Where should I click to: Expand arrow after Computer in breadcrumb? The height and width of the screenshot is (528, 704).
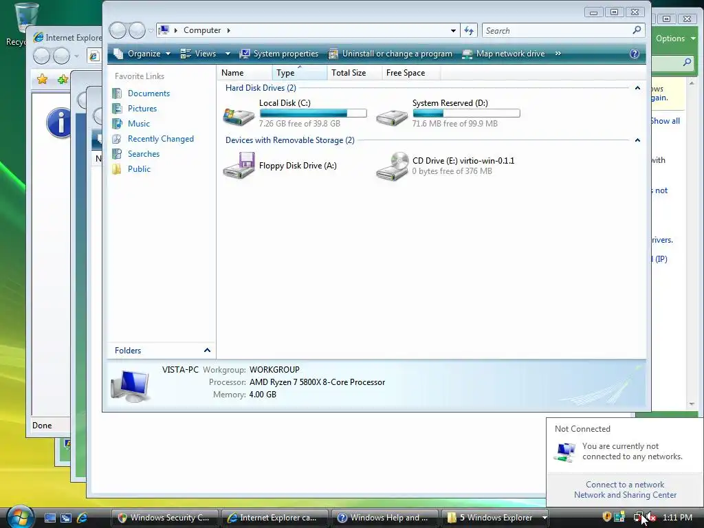(228, 30)
